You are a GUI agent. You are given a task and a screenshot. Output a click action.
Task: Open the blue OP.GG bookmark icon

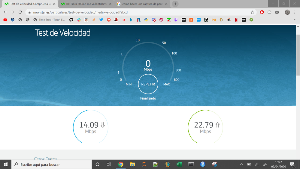pos(199,20)
